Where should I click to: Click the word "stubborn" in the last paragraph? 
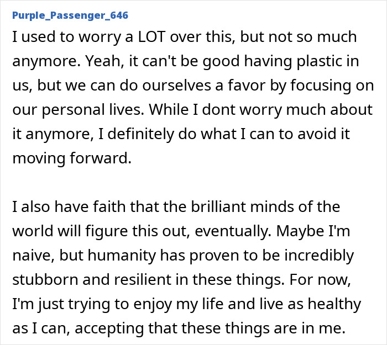(44, 280)
